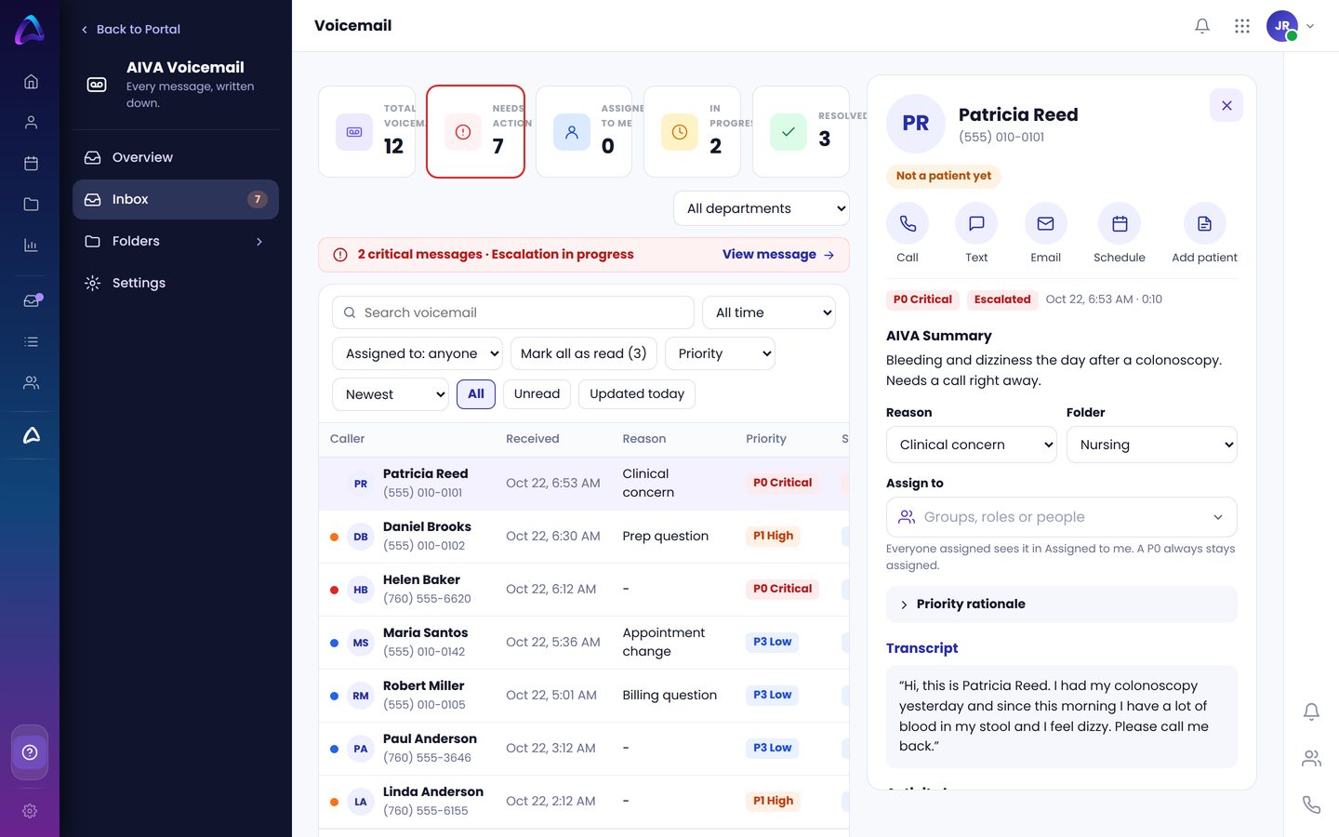Click the Assign to groups field

(x=1062, y=517)
